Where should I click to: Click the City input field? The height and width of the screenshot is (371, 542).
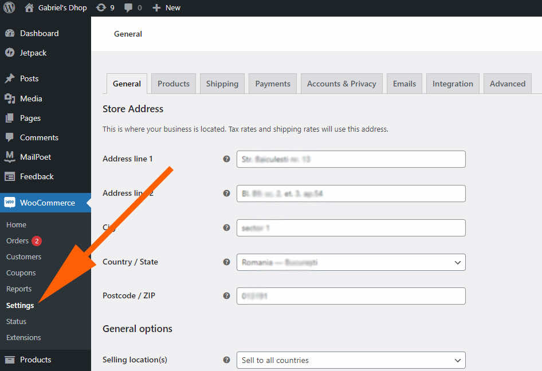point(351,228)
